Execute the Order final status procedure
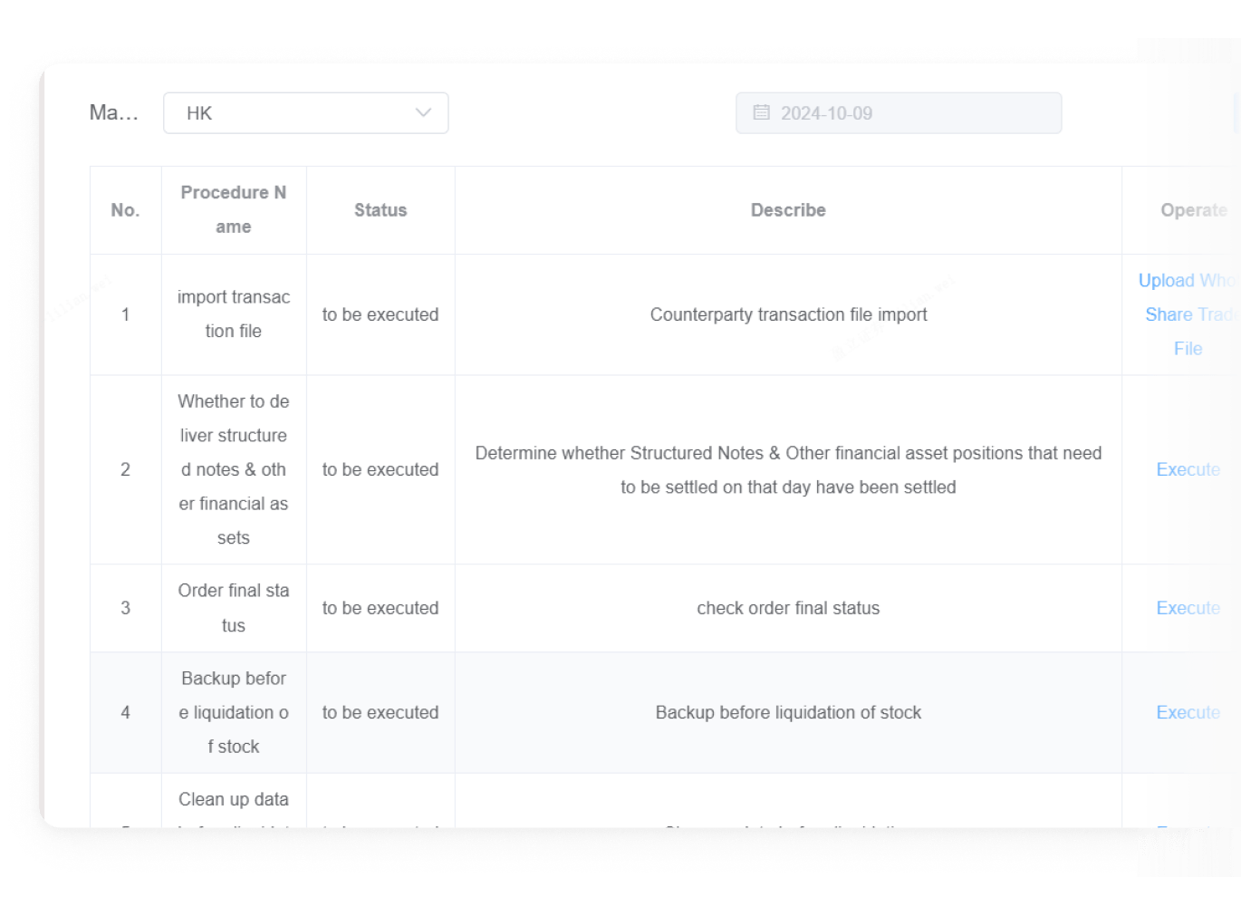 (x=1188, y=608)
